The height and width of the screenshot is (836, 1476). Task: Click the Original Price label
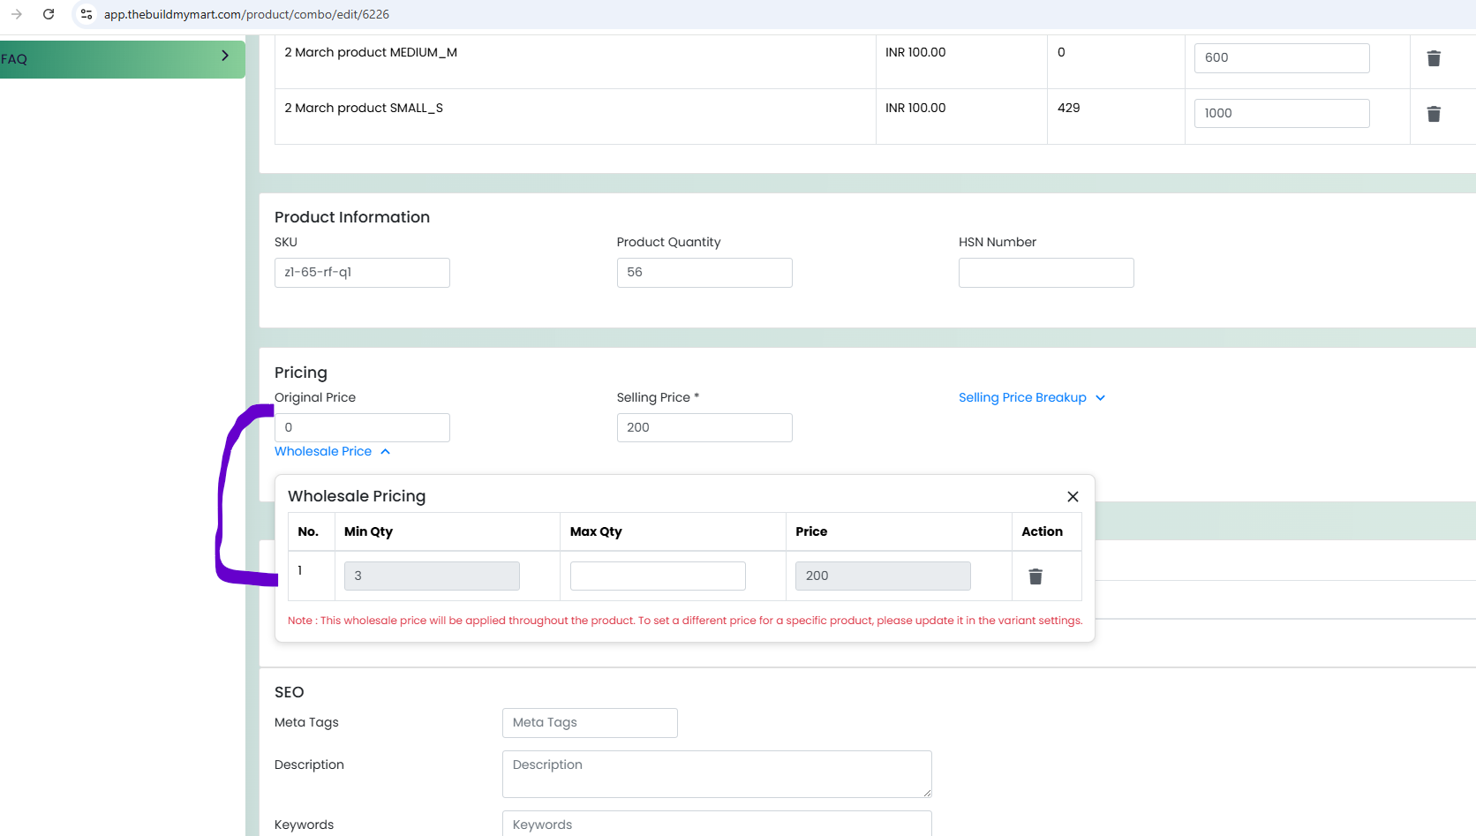pyautogui.click(x=315, y=397)
